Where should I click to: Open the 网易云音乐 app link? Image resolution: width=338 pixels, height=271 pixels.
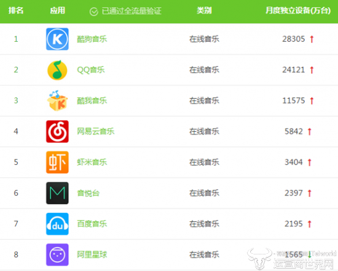tap(96, 131)
